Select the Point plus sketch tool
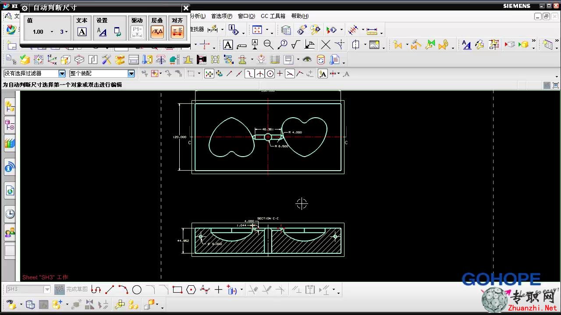Screen dimensions: 561x315 (218, 290)
